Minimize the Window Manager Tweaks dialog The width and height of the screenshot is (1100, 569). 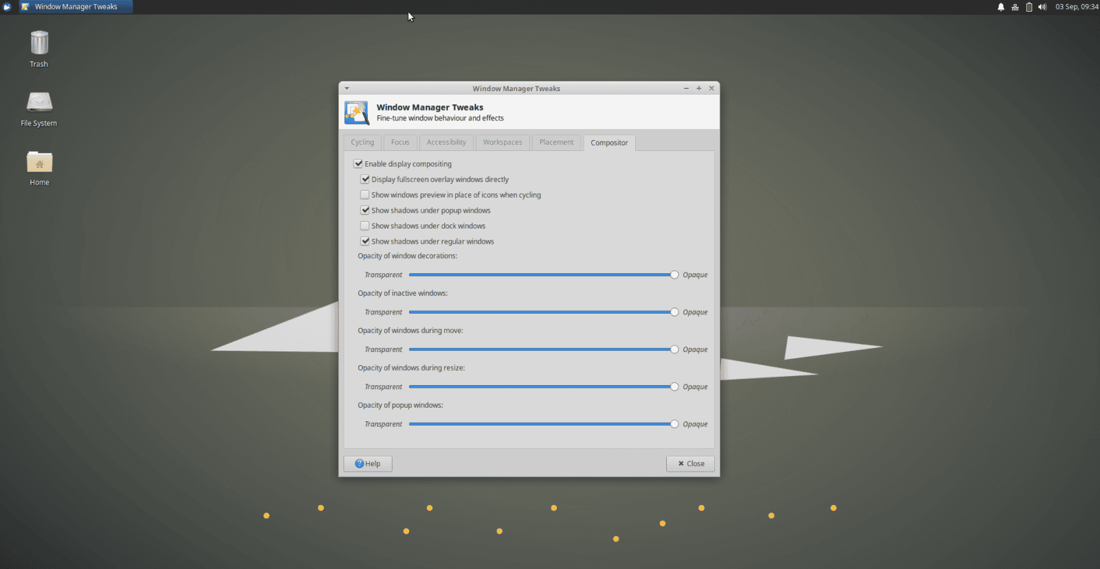pos(686,89)
